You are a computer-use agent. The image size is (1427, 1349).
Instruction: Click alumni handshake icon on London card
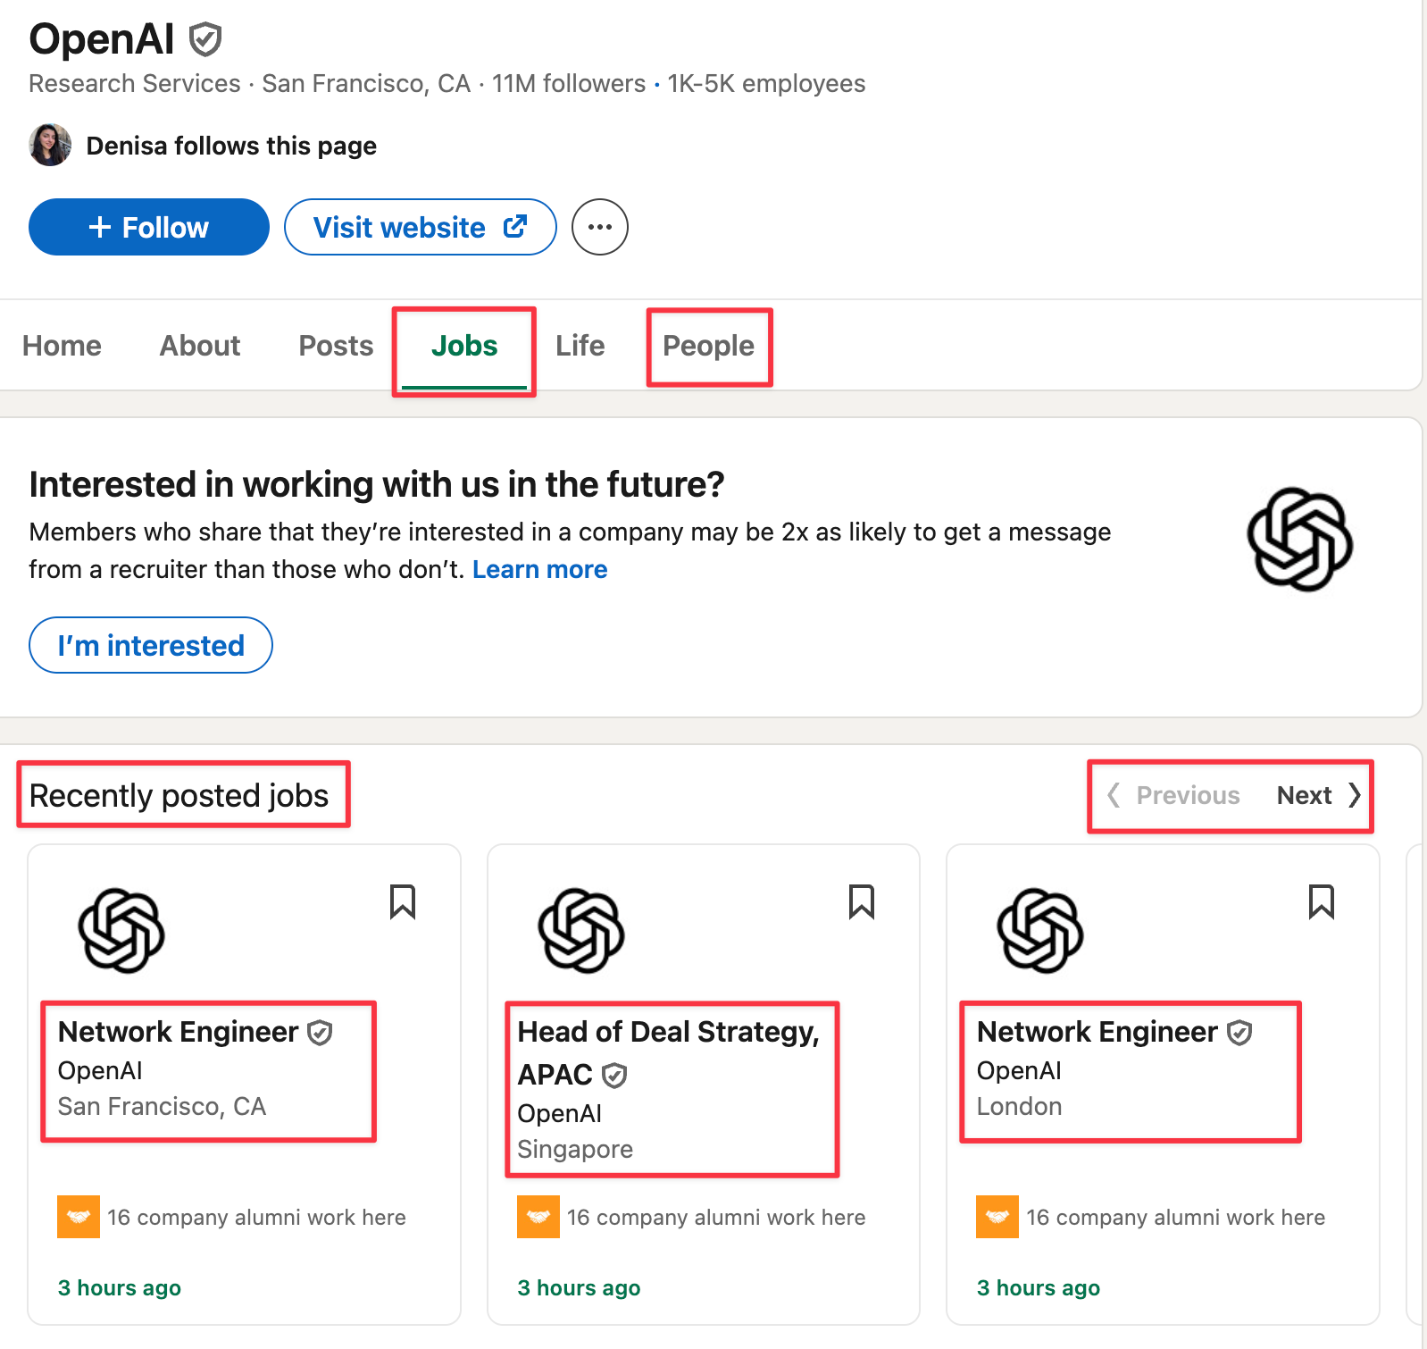click(x=997, y=1217)
